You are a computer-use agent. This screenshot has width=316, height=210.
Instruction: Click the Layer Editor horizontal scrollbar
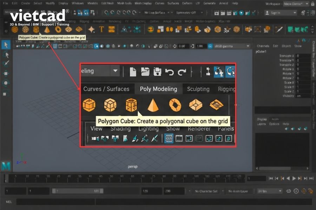275,168
